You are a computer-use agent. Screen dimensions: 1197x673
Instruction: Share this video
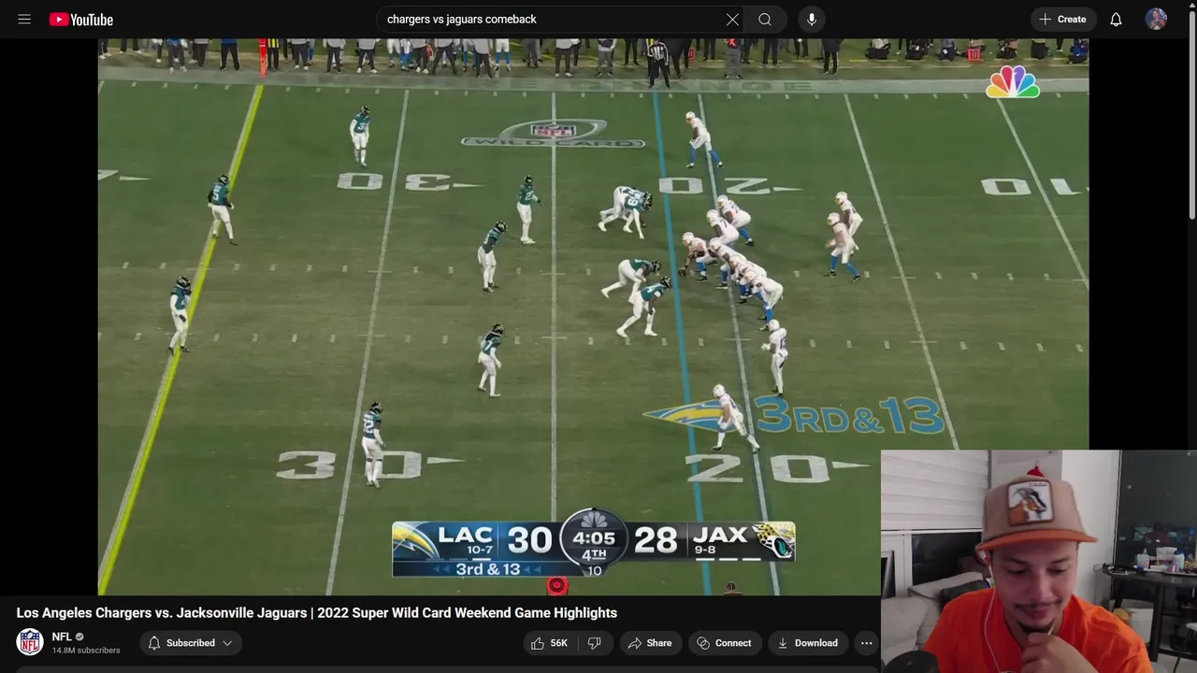(651, 643)
